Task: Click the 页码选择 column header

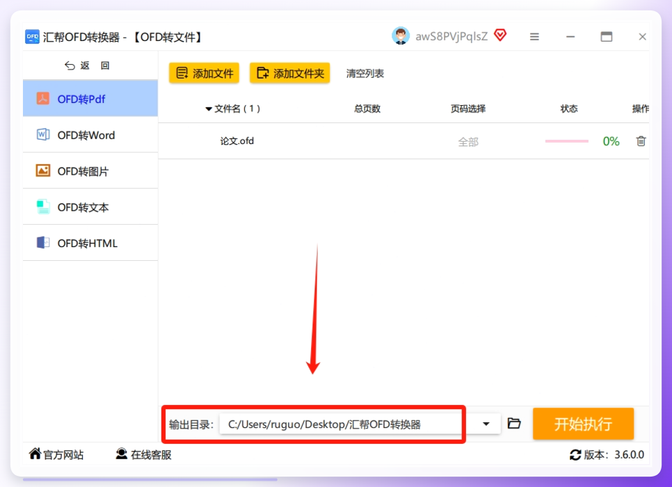Action: pos(468,109)
